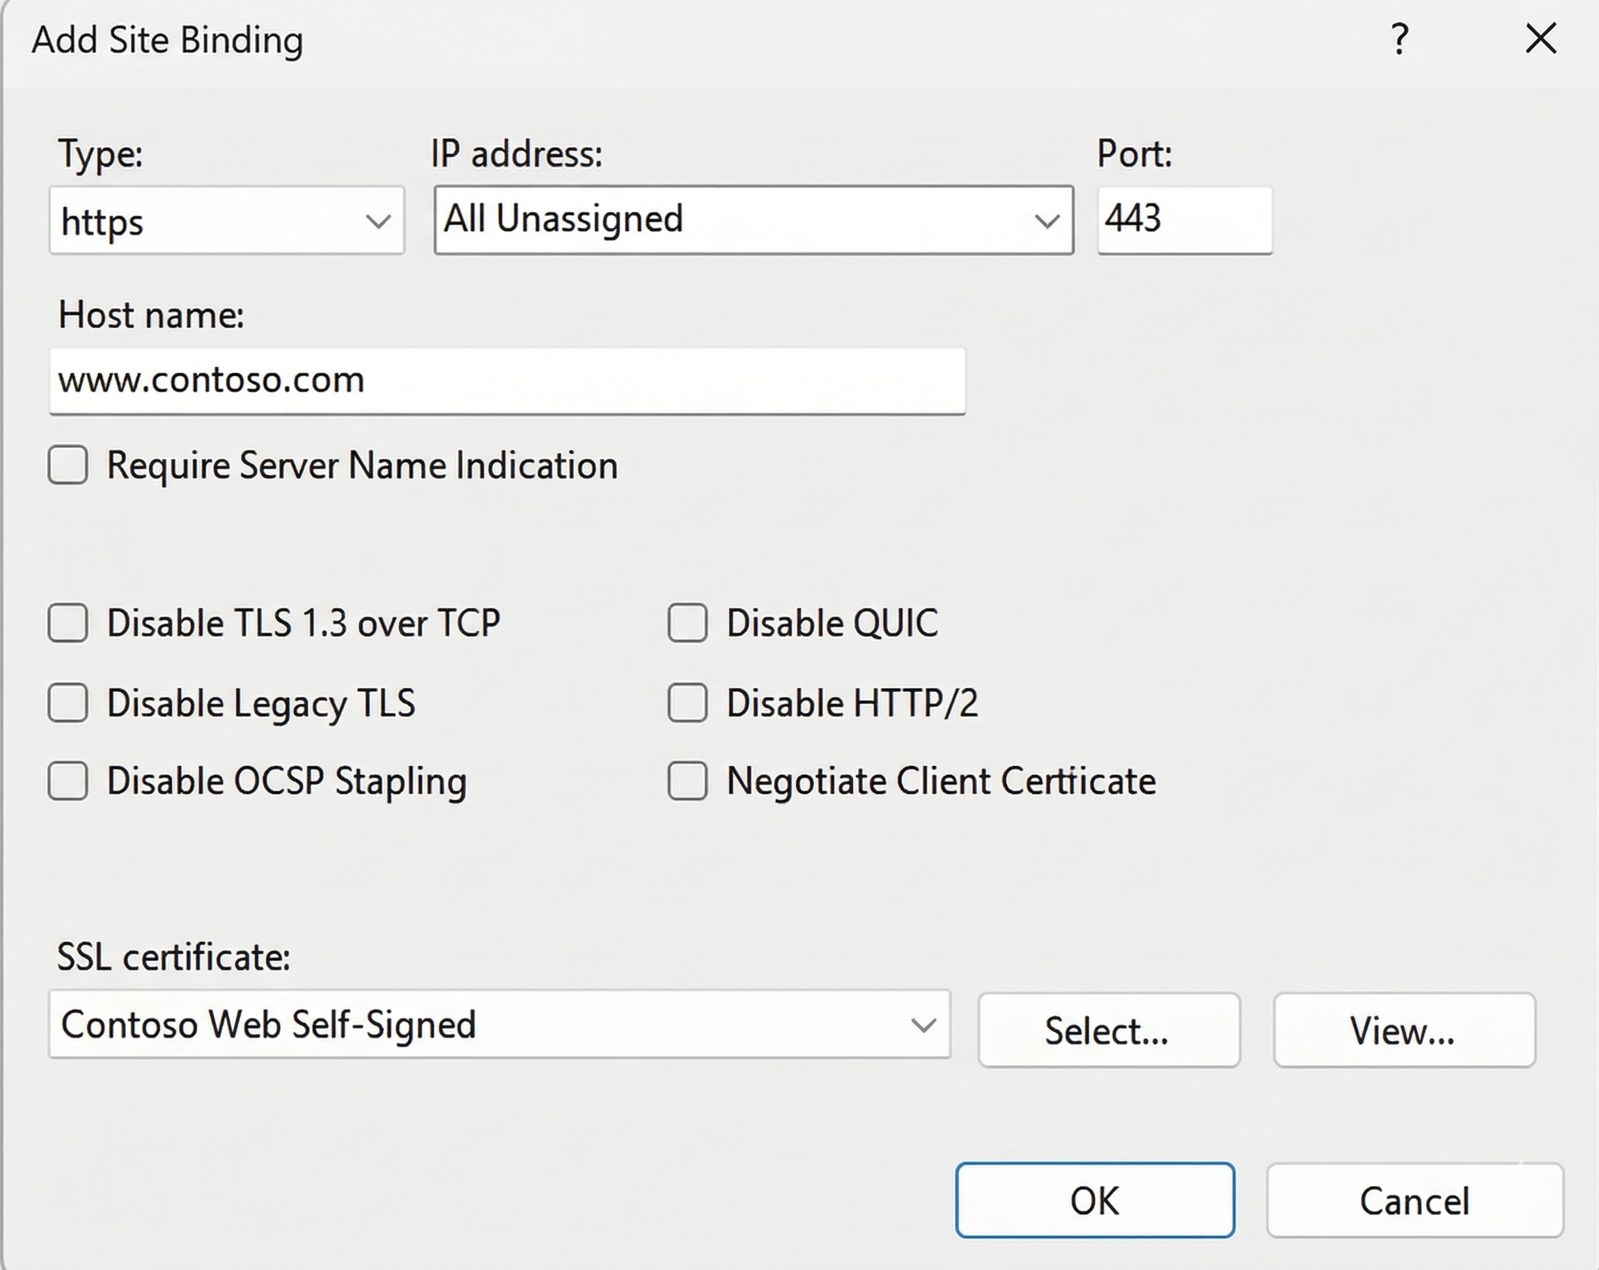Click the Port field containing 443

point(1184,220)
